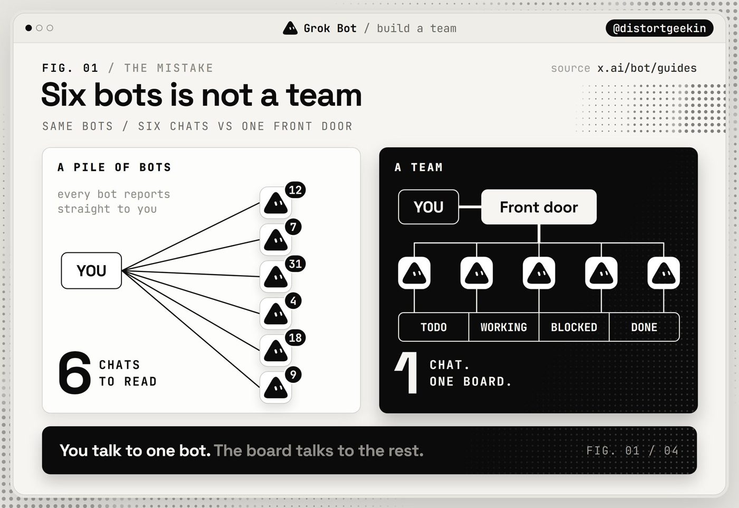Screen dimensions: 739x508
Task: Select the bot icon above the DONE column's right edge
Action: point(664,273)
